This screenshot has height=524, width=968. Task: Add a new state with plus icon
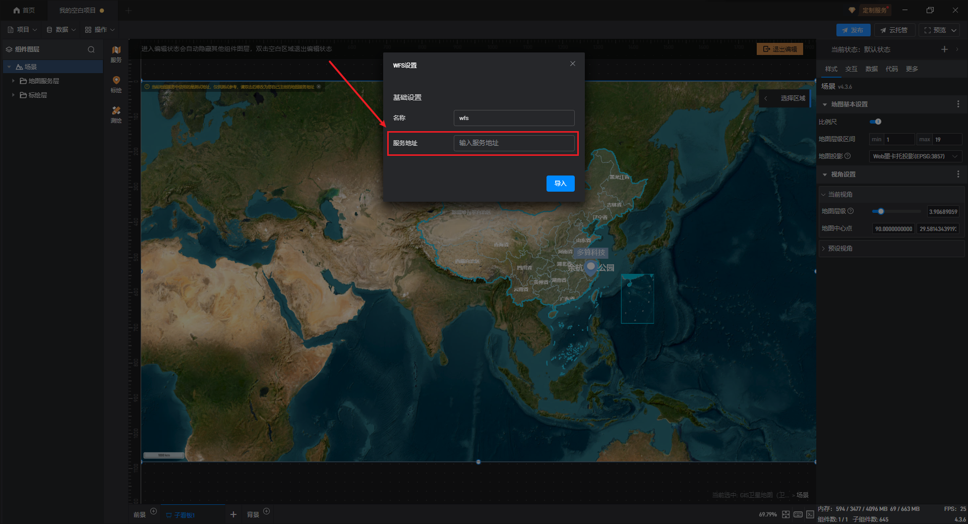(x=944, y=49)
